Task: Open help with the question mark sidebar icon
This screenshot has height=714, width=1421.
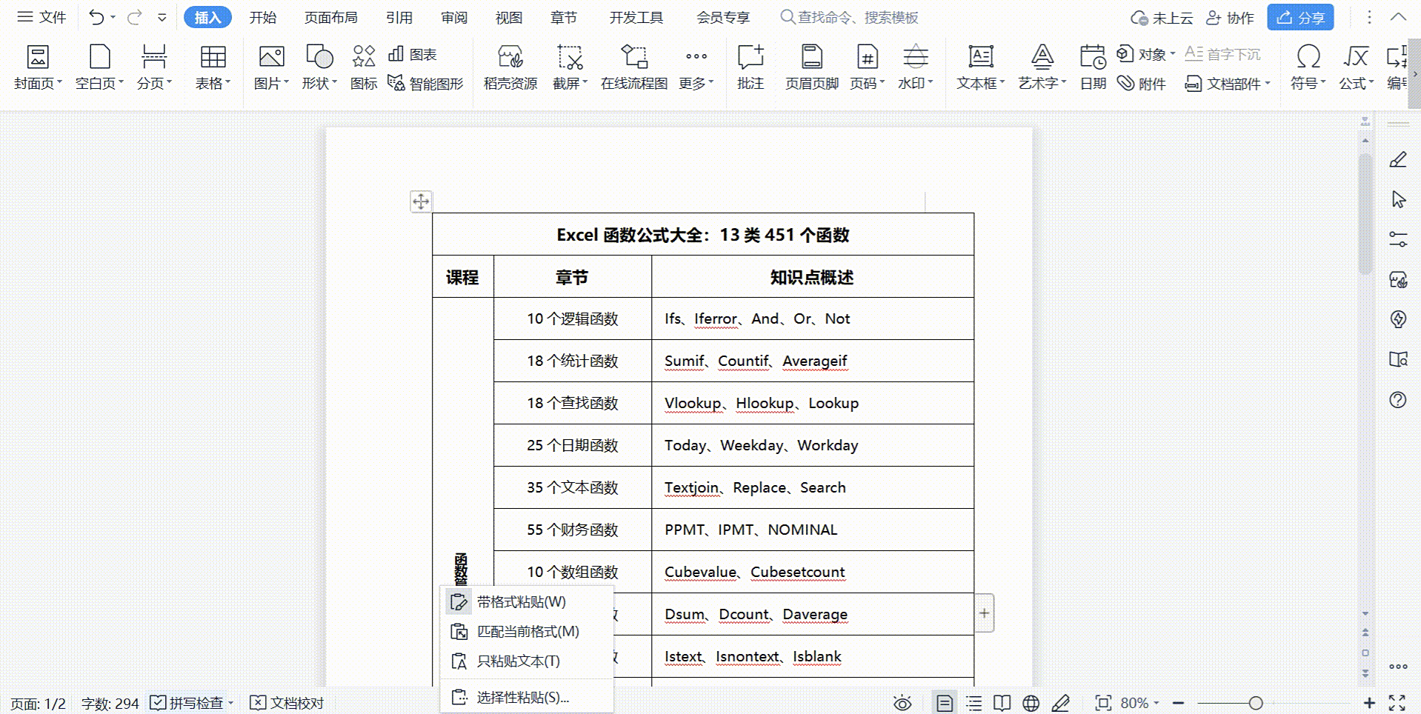Action: coord(1397,400)
